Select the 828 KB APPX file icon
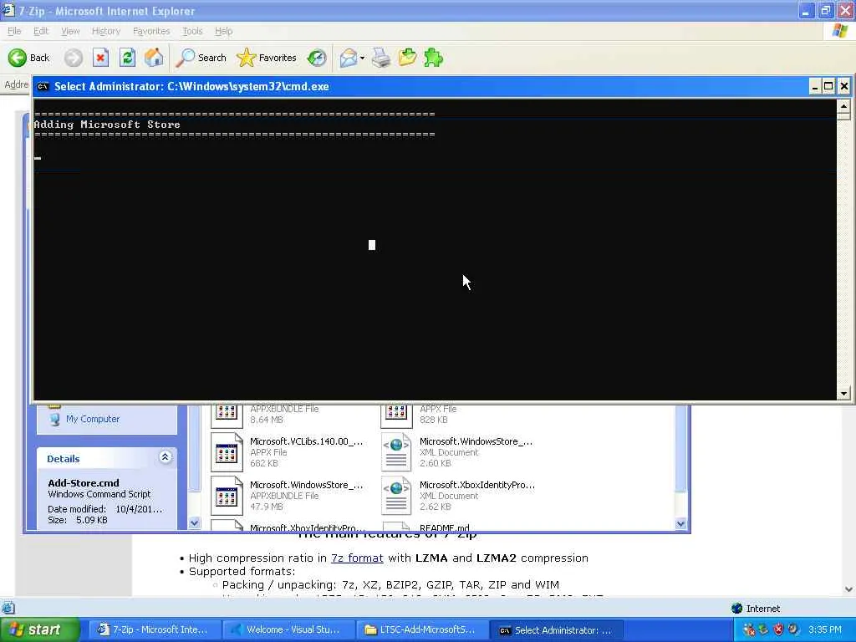The image size is (856, 642). point(396,416)
